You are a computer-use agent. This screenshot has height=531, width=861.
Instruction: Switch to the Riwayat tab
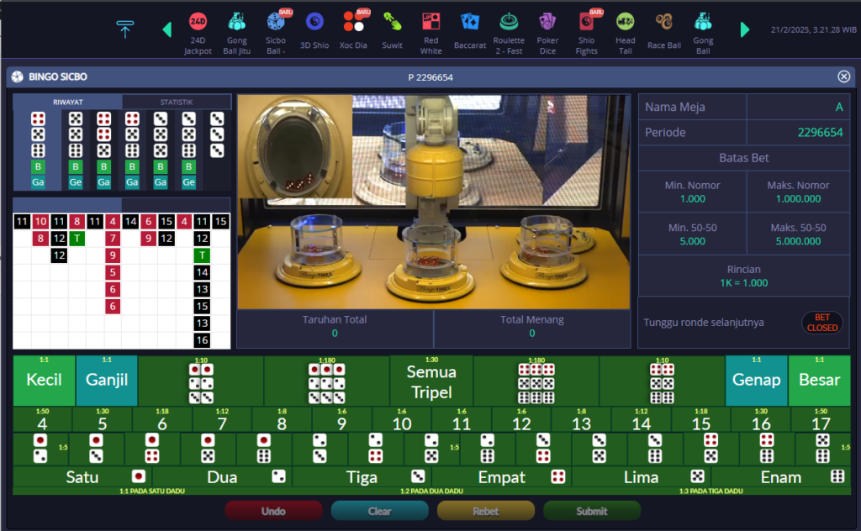tap(67, 102)
